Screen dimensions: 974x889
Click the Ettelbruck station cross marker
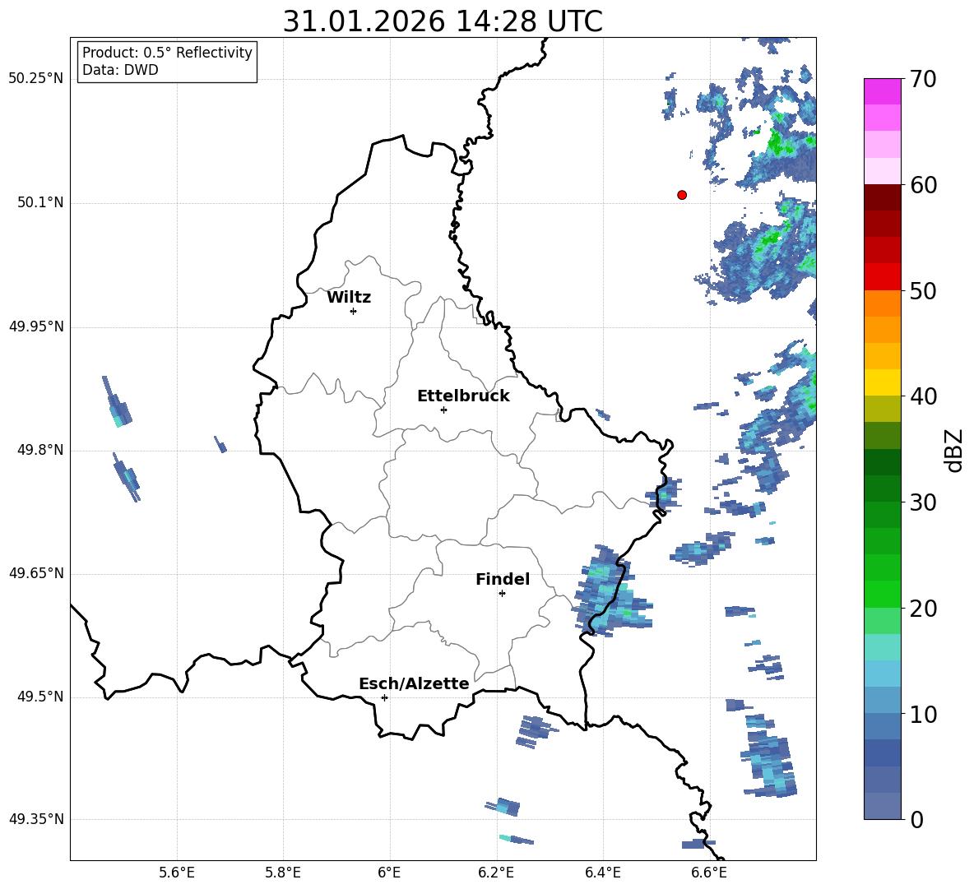(x=443, y=410)
